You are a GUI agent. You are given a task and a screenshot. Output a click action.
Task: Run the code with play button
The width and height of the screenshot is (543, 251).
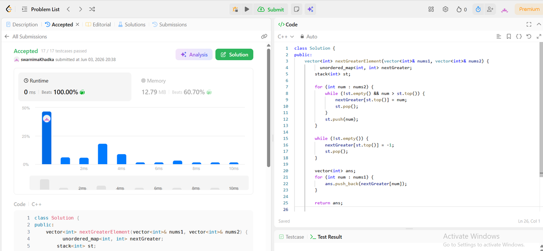click(x=247, y=9)
